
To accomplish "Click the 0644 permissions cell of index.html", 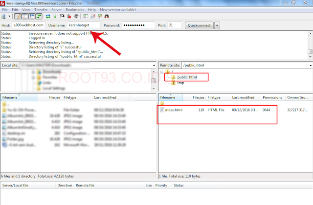I will (266, 110).
